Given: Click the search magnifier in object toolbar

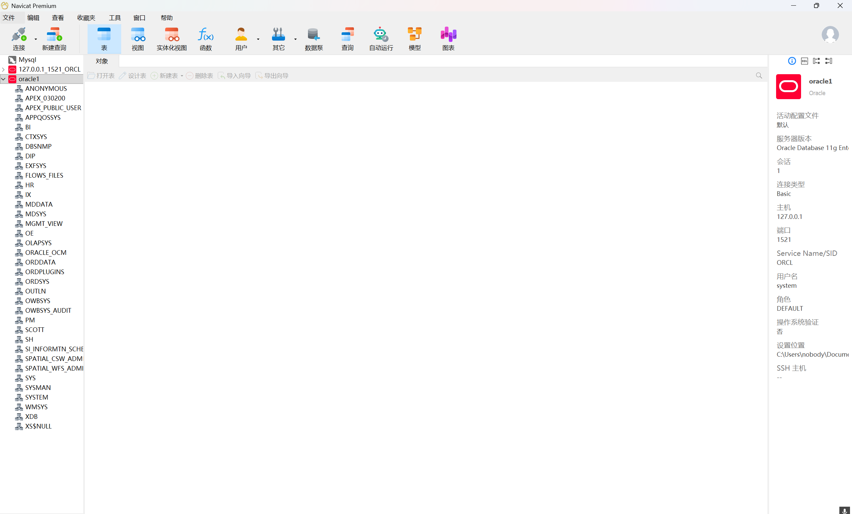Looking at the screenshot, I should (759, 76).
